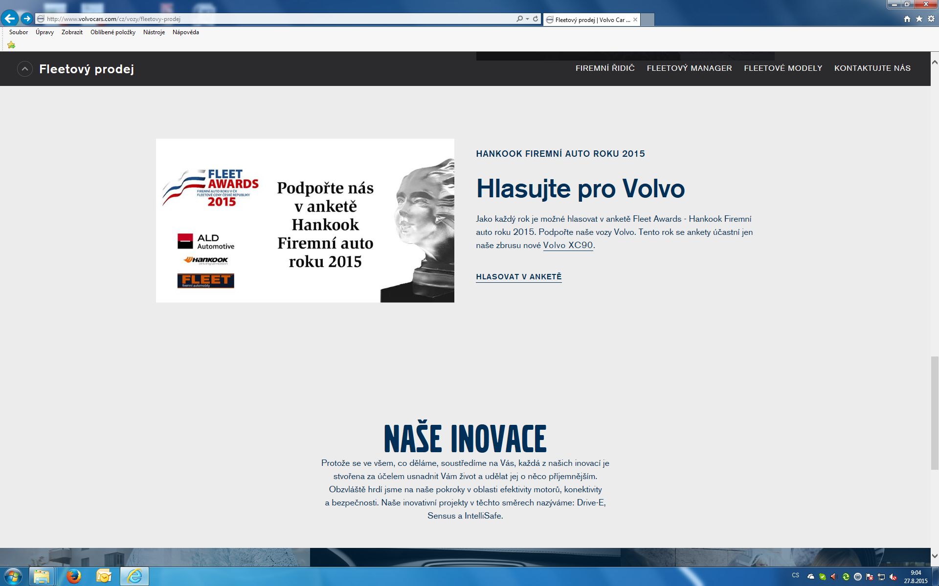Go forward with the Forward arrow
Image resolution: width=939 pixels, height=586 pixels.
tap(27, 19)
